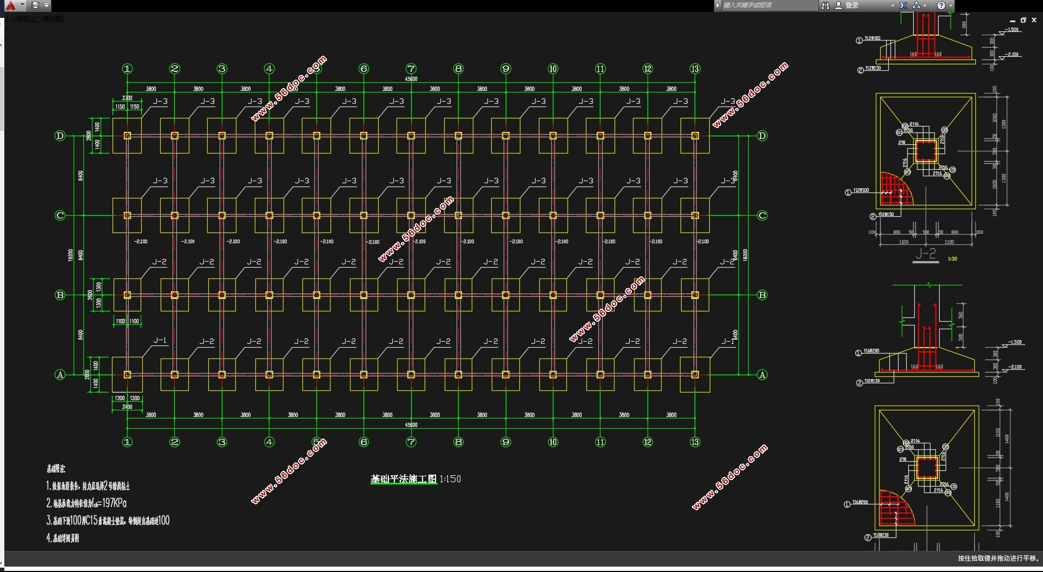Restore down the drawing window
1043x572 pixels.
click(1023, 20)
